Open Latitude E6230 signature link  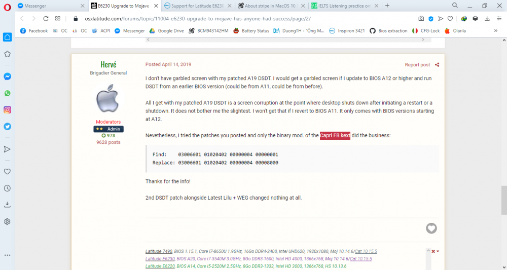point(160,259)
